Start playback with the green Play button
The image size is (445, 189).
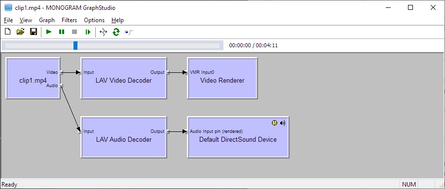coord(49,32)
